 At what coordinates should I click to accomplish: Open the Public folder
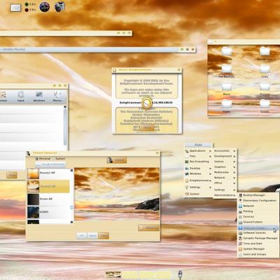point(226,106)
